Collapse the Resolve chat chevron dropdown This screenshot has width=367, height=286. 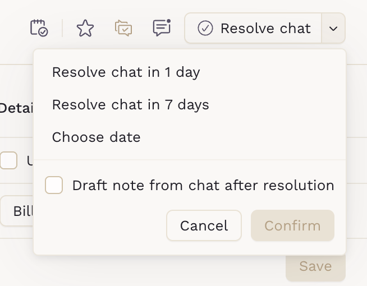[x=333, y=28]
